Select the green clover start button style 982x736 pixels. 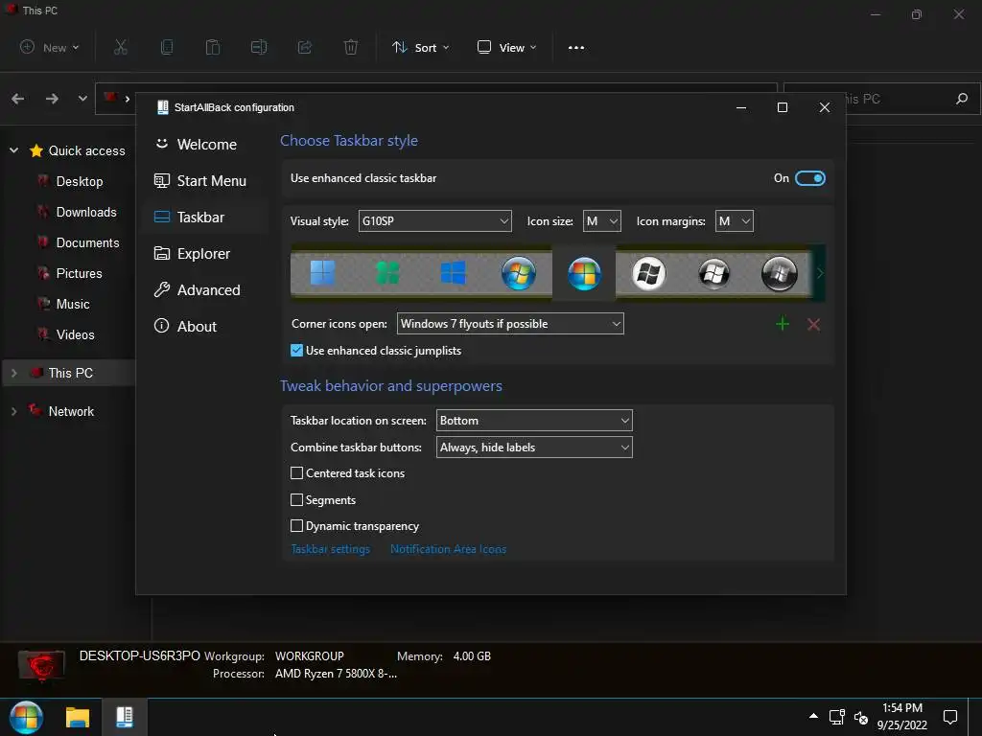pos(387,273)
